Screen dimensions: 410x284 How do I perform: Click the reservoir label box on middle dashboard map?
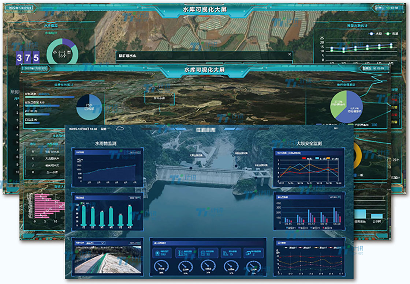pyautogui.click(x=159, y=98)
